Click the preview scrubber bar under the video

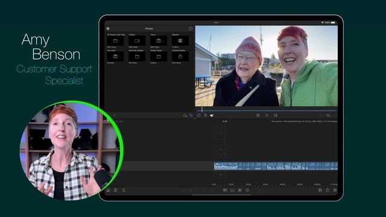267,110
